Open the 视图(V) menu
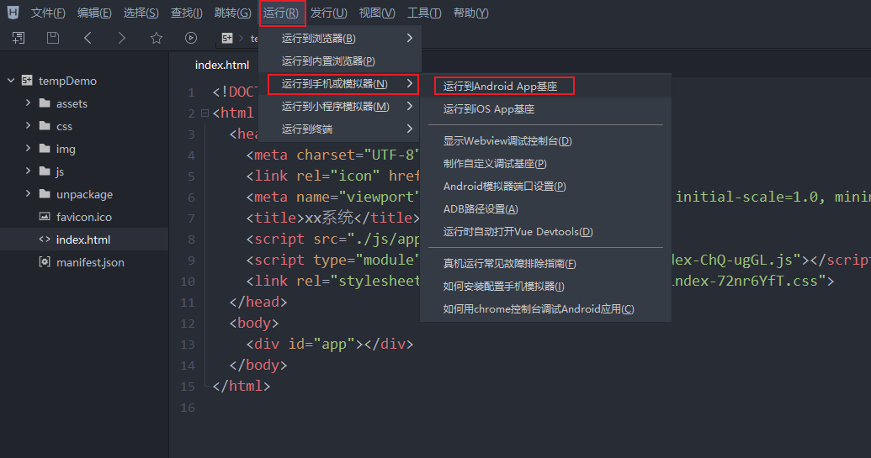871x458 pixels. 377,13
